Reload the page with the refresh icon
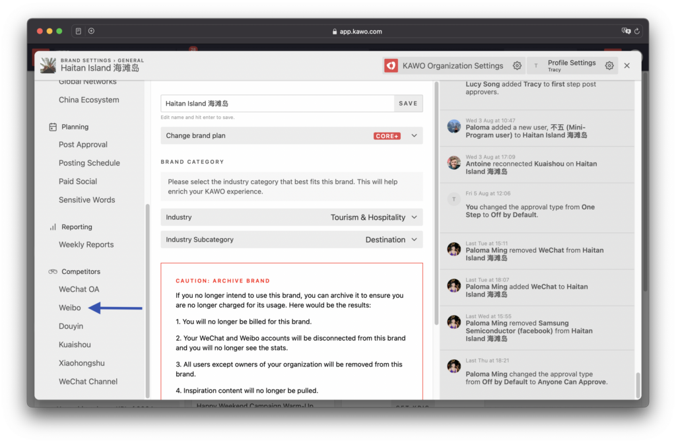Screen dimensions: 676x443 (x=637, y=31)
